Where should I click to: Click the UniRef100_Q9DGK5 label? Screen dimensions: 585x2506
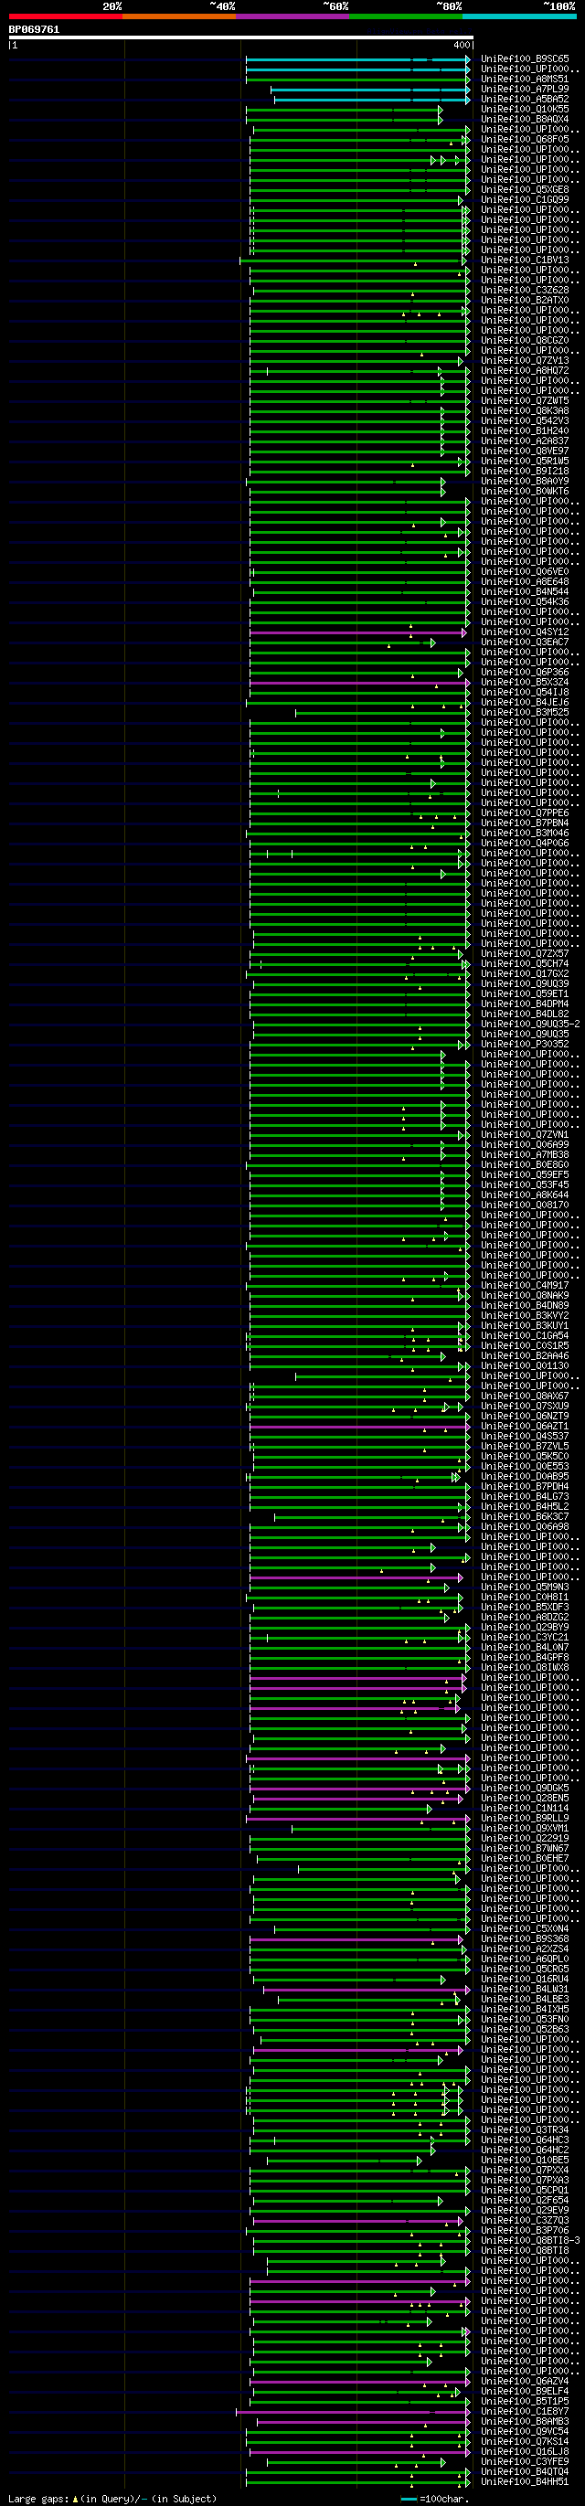(x=525, y=1788)
